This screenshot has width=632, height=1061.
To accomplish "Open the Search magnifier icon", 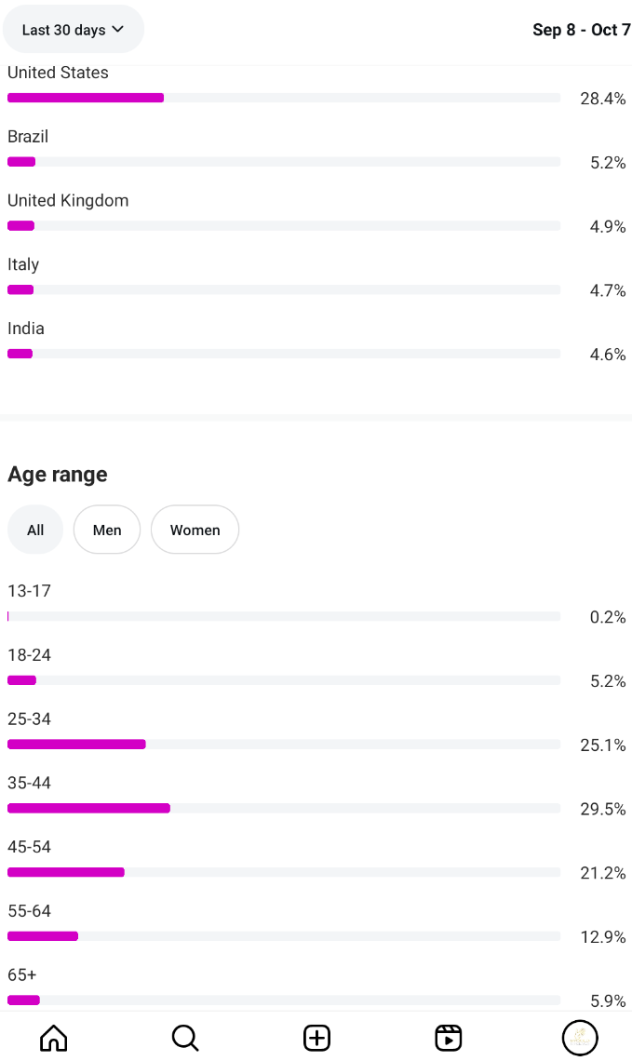I will point(185,1038).
